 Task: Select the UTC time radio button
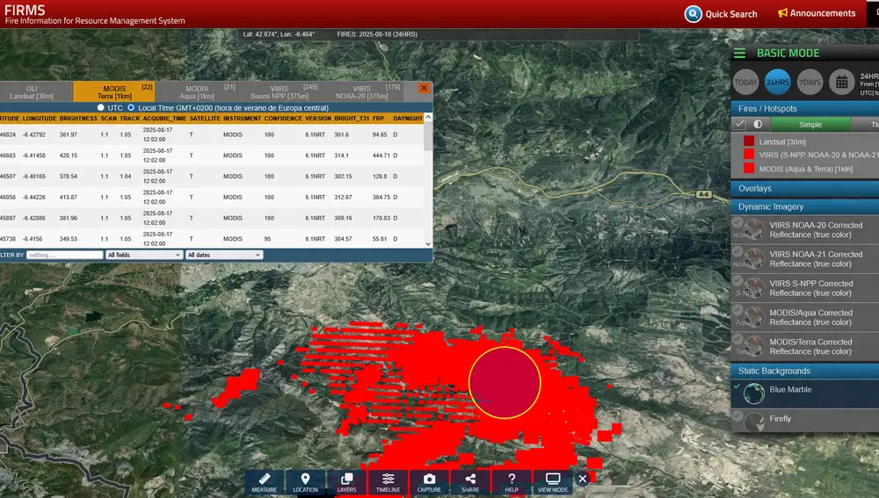[x=100, y=108]
